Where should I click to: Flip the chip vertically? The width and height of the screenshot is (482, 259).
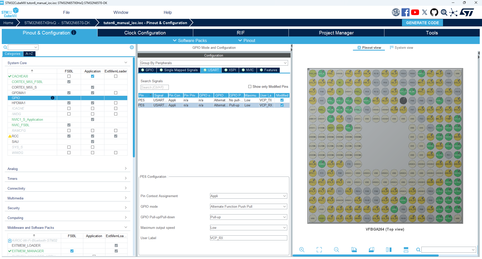pos(406,249)
